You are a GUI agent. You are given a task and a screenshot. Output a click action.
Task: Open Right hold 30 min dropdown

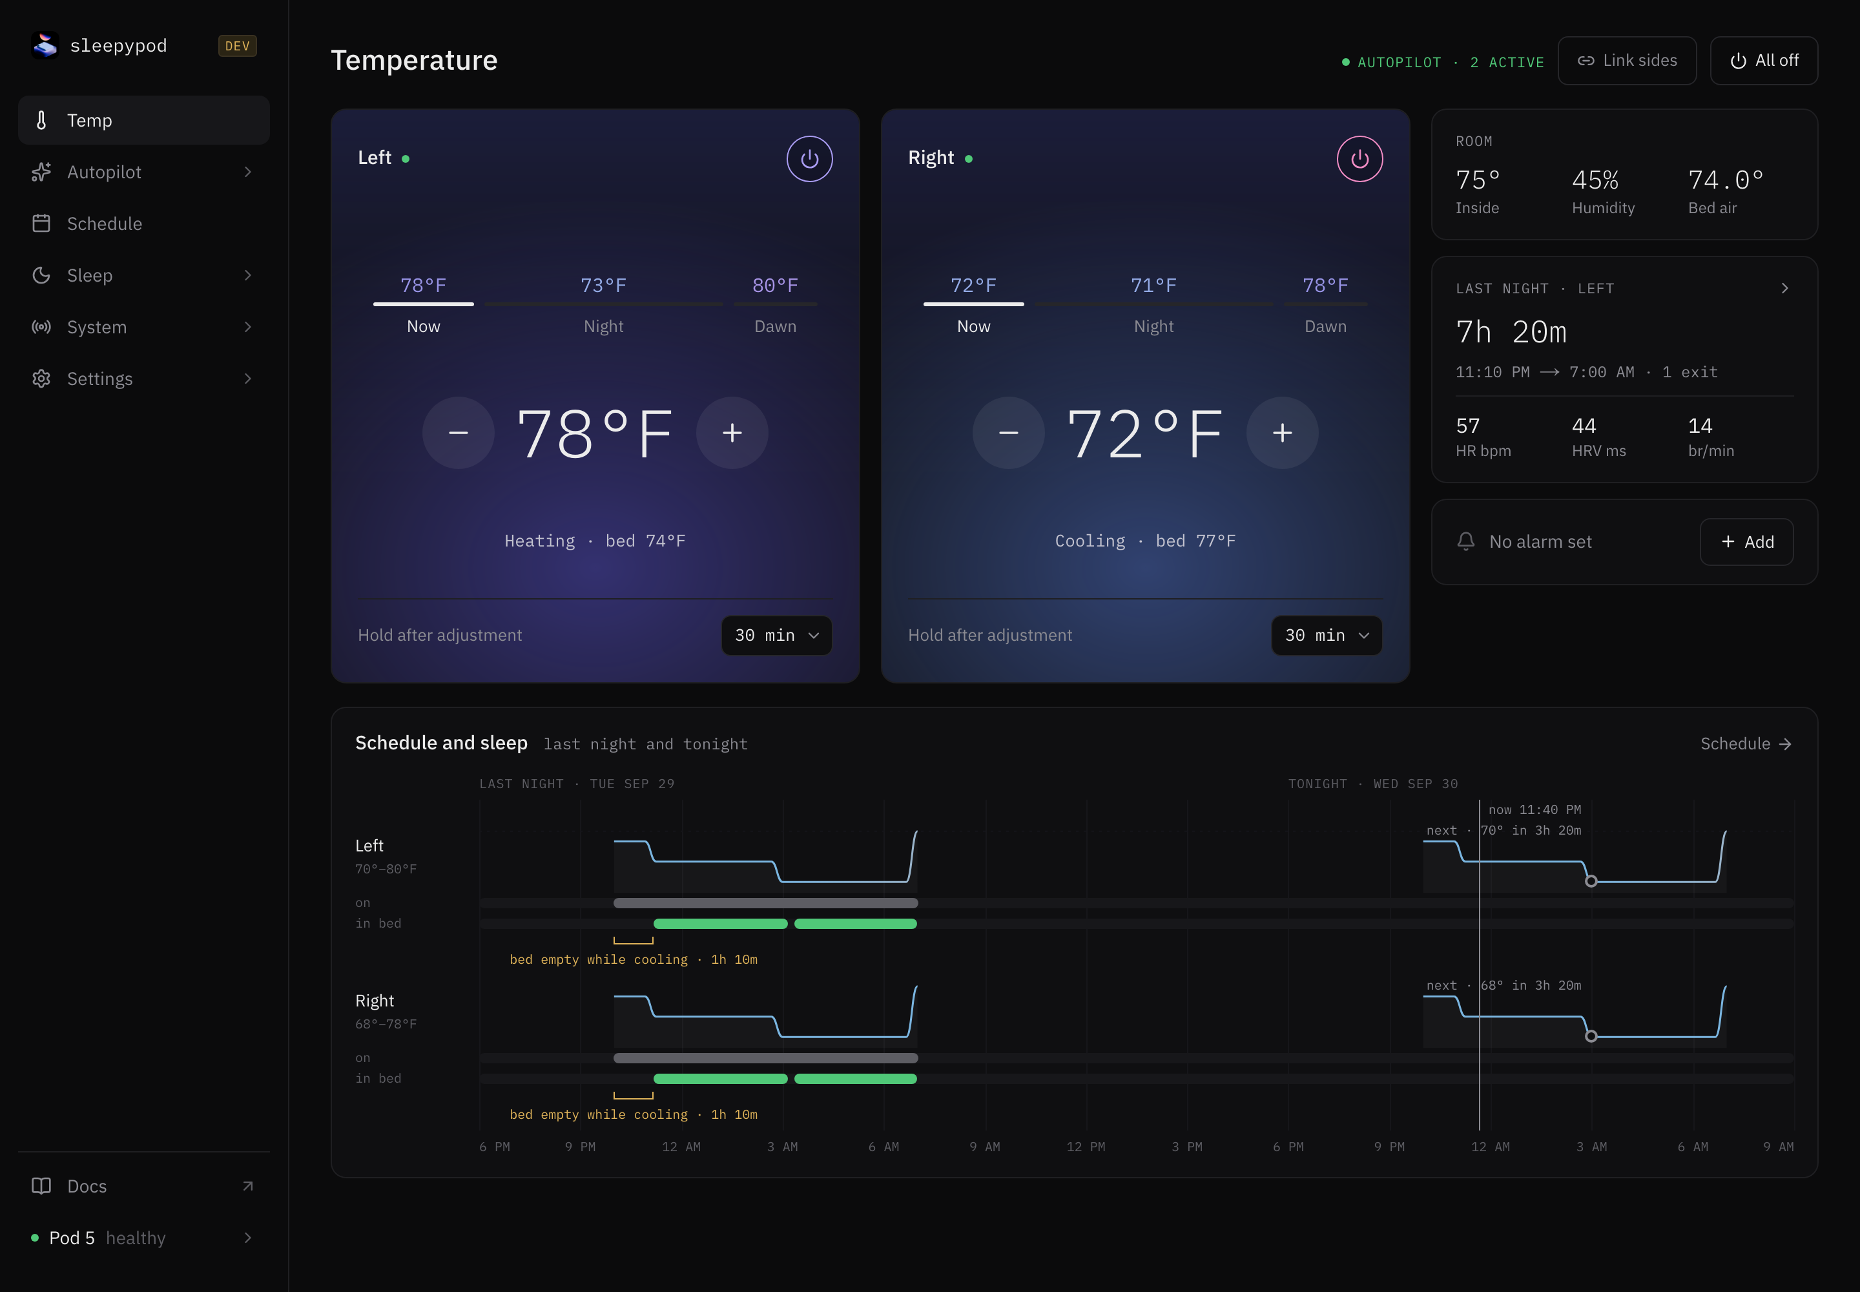pyautogui.click(x=1327, y=636)
